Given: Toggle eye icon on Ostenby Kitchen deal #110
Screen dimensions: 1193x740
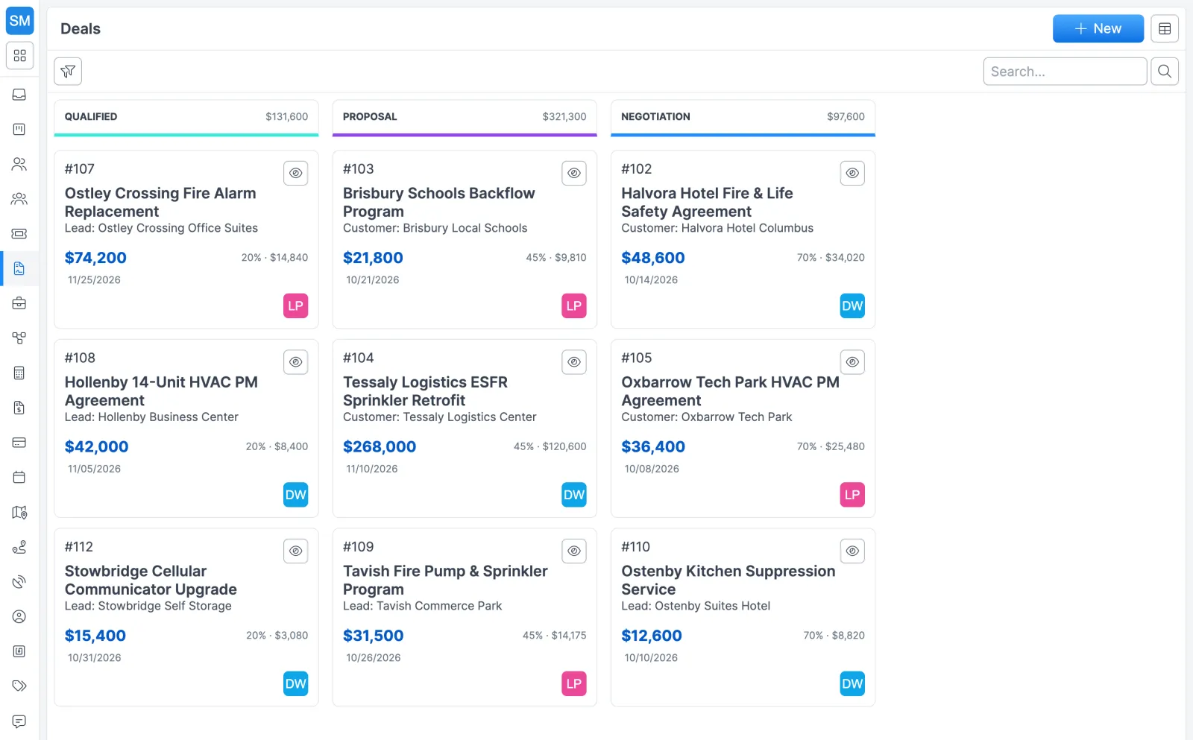Looking at the screenshot, I should coord(852,551).
